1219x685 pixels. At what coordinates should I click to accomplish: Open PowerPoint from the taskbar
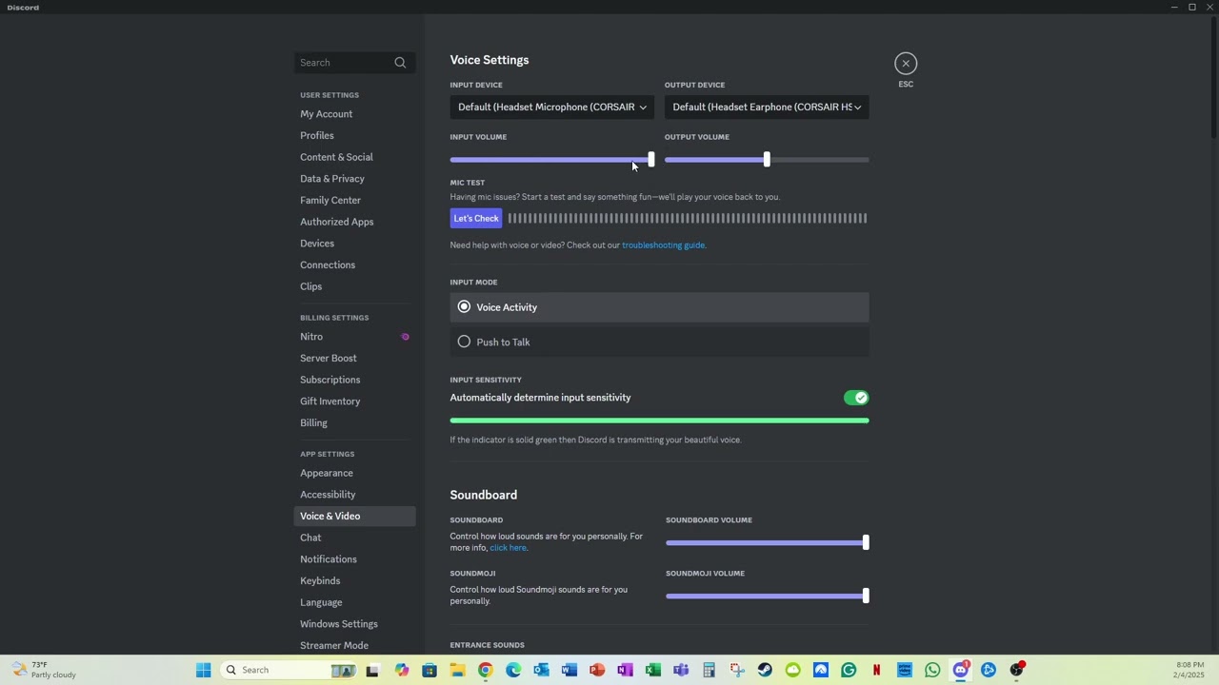click(x=597, y=670)
